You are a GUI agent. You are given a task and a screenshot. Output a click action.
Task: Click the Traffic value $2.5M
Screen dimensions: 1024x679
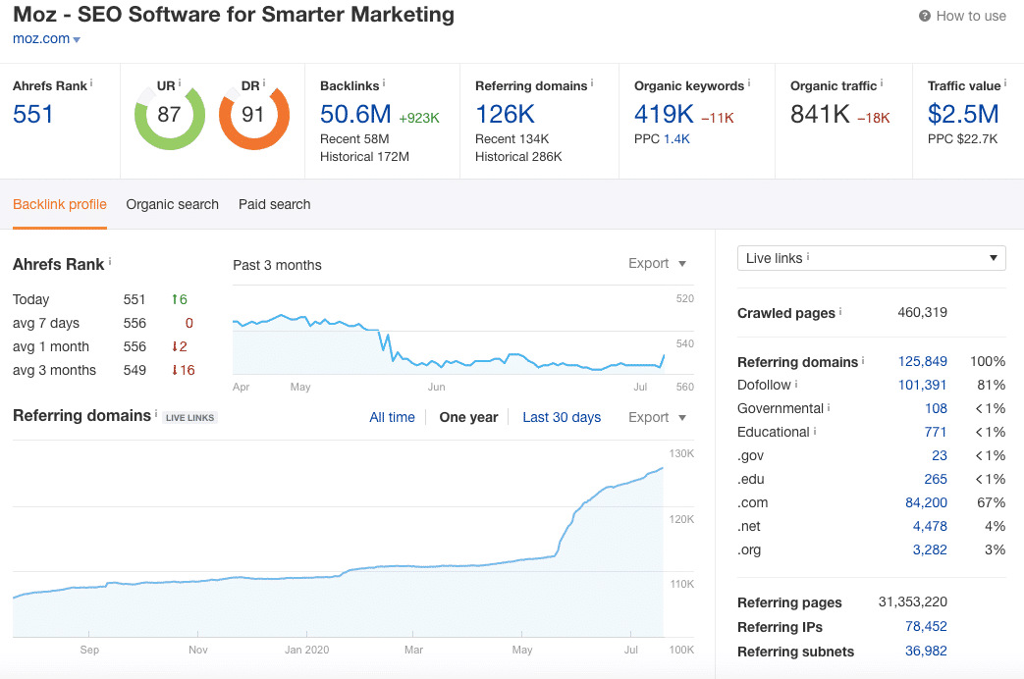[x=963, y=114]
